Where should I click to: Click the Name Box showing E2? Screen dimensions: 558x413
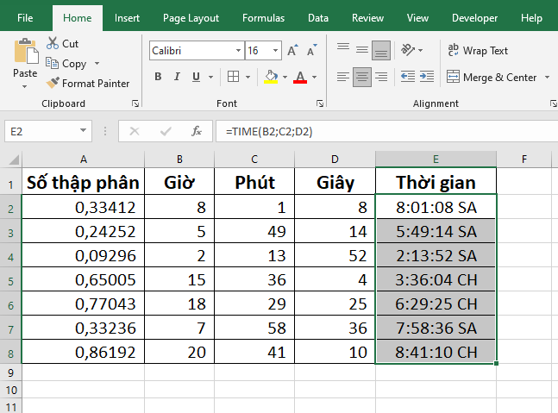41,131
